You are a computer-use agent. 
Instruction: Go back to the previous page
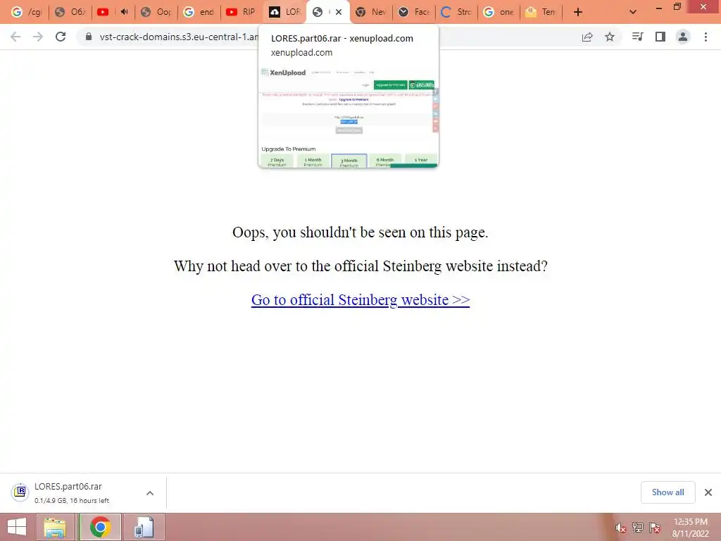click(15, 37)
